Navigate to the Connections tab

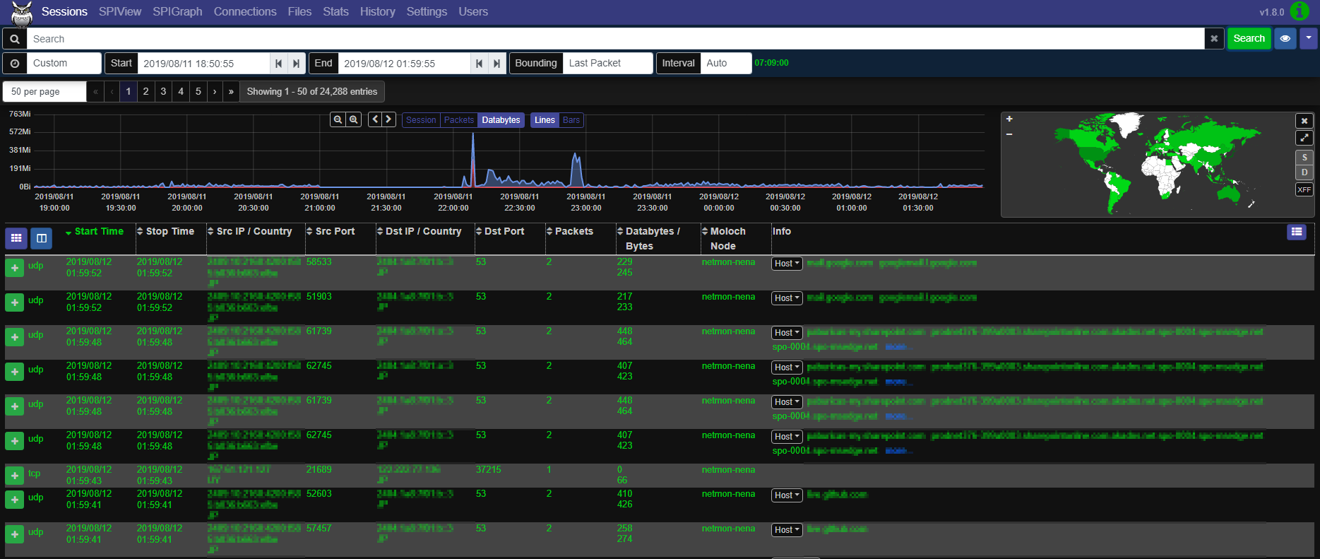pos(245,12)
